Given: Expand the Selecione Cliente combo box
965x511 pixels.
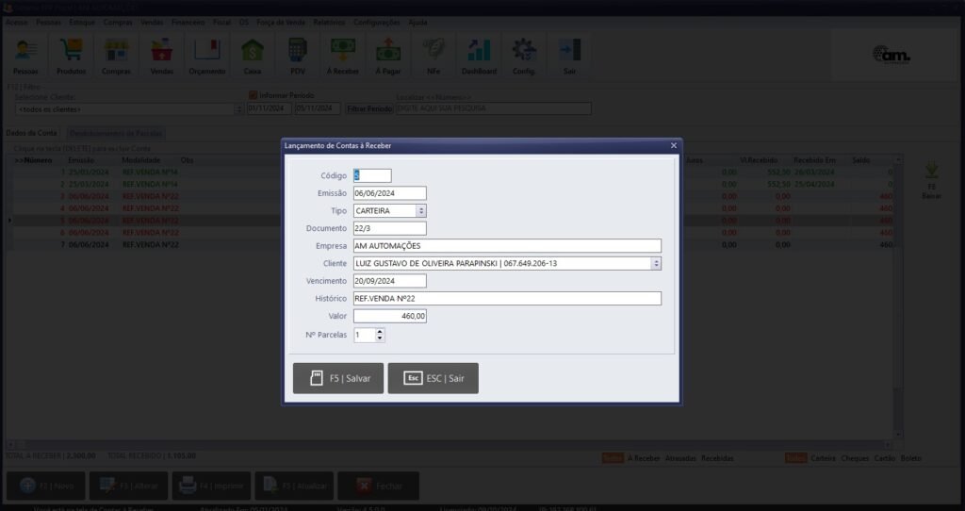Looking at the screenshot, I should coord(238,109).
